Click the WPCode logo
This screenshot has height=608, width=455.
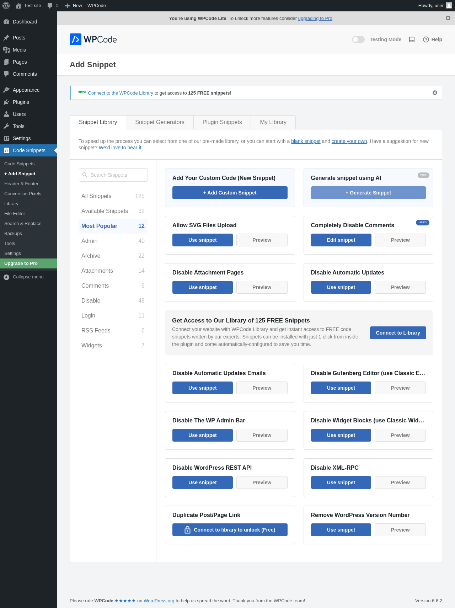93,39
